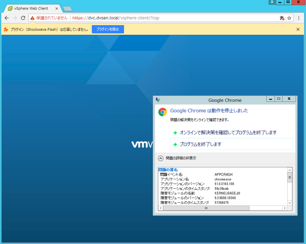Reload the vSphere page
Viewport: 306px width, 244px height.
coord(23,18)
